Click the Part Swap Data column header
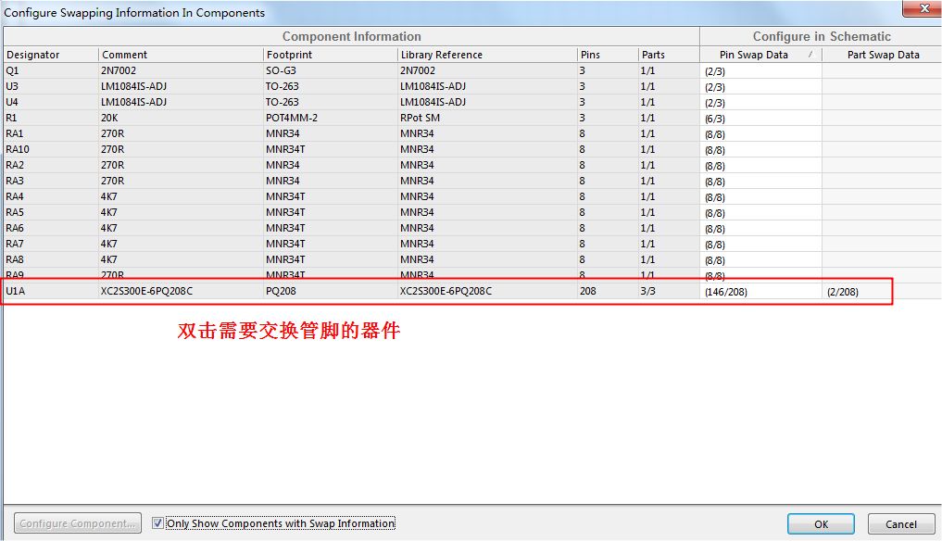Viewport: 942px width, 541px height. [883, 55]
